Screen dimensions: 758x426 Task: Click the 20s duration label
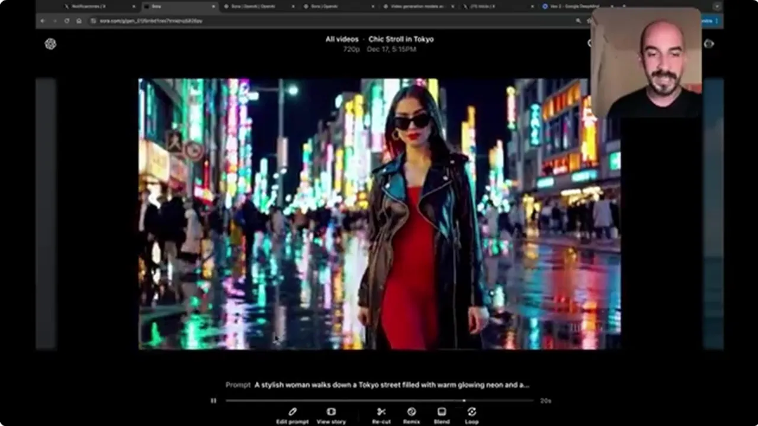pyautogui.click(x=545, y=401)
